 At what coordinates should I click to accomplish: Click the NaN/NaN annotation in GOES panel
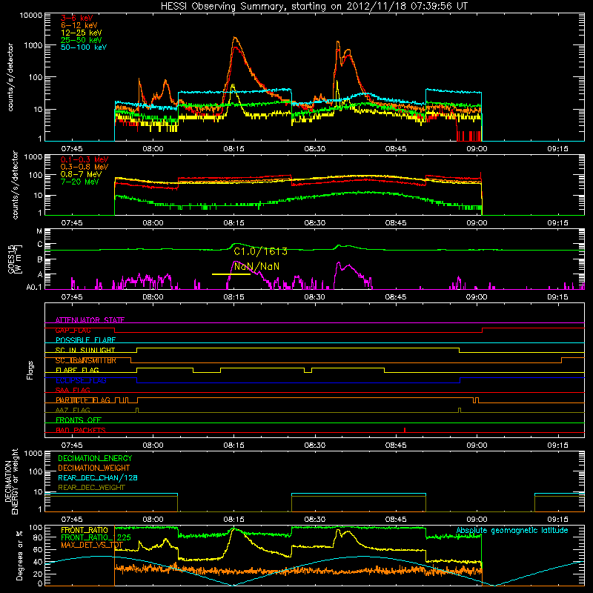(x=256, y=267)
